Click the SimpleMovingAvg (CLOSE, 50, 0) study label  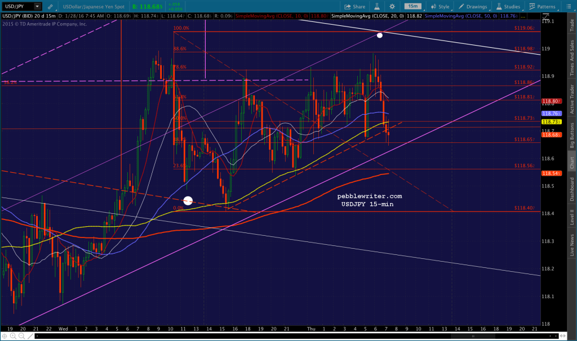coord(461,16)
